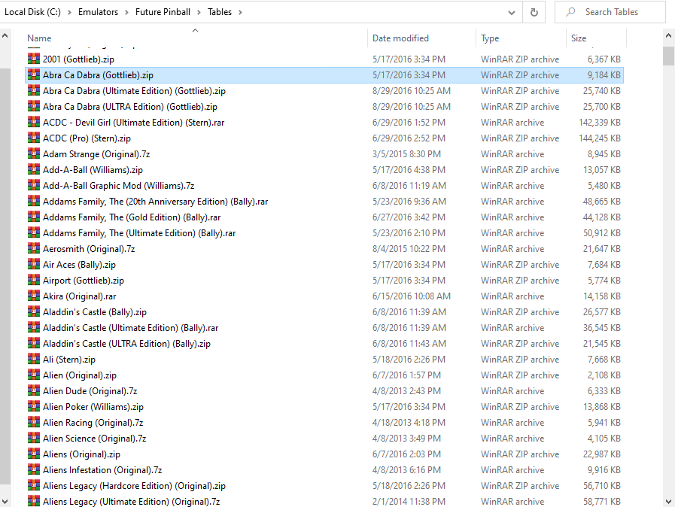Image resolution: width=675 pixels, height=507 pixels.
Task: Click the search magnifier icon
Action: tap(571, 12)
